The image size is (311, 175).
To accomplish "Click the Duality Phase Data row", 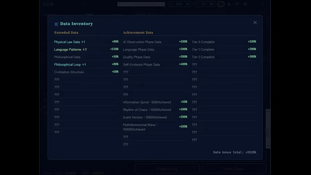I will click(155, 57).
